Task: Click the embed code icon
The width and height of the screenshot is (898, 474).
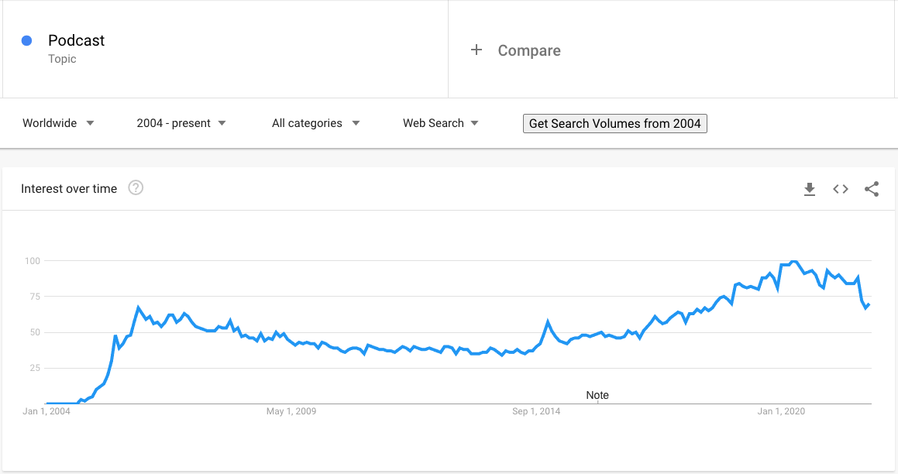Action: [x=841, y=189]
